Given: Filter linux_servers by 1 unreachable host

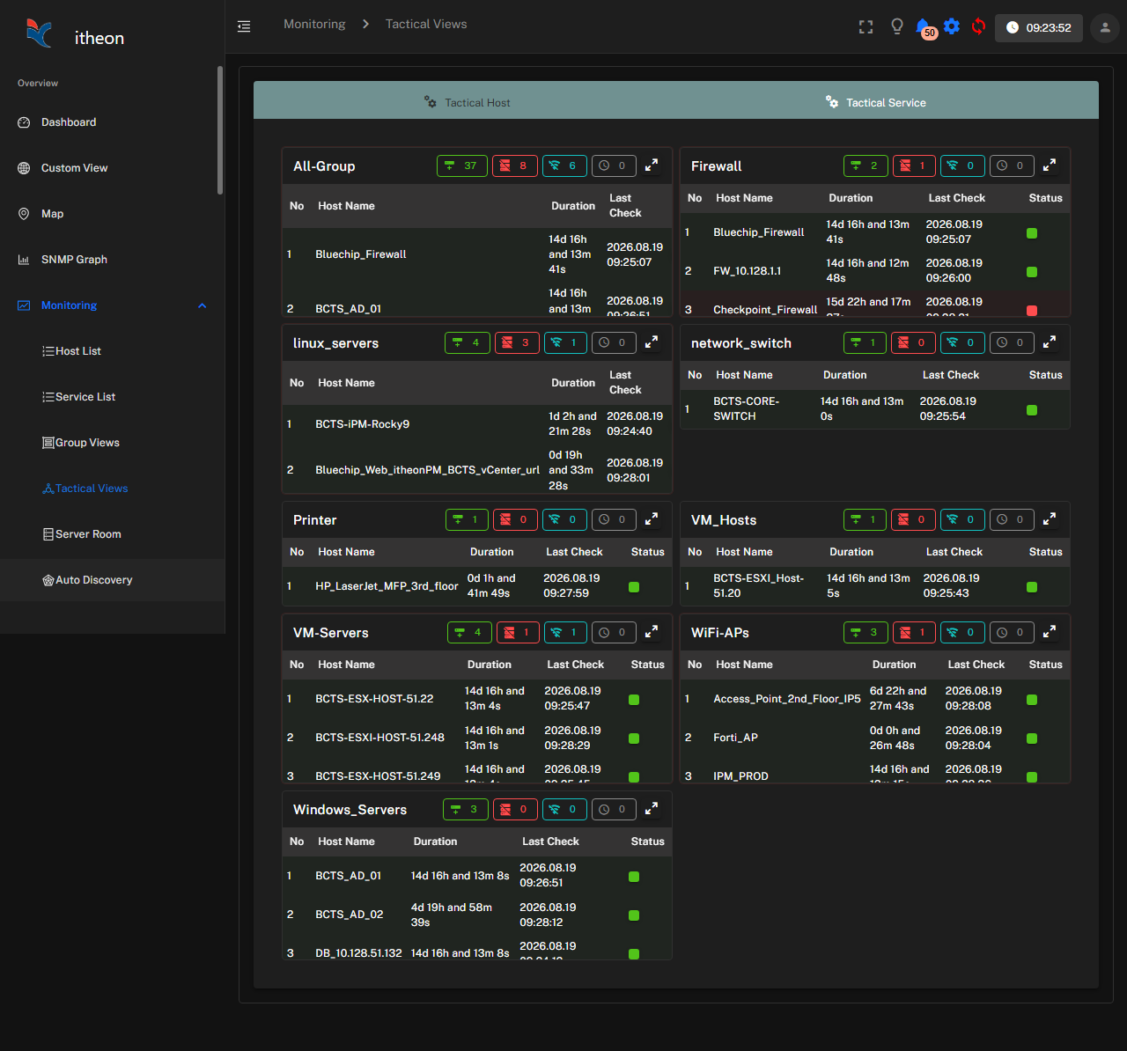Looking at the screenshot, I should click(565, 342).
